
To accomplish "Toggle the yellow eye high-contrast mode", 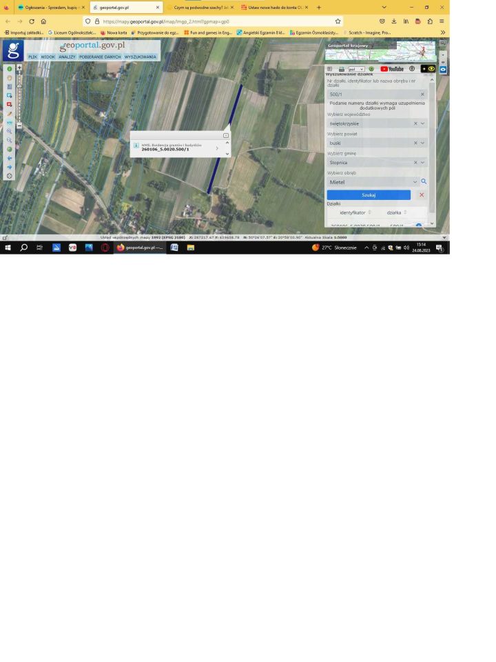I will tap(428, 68).
